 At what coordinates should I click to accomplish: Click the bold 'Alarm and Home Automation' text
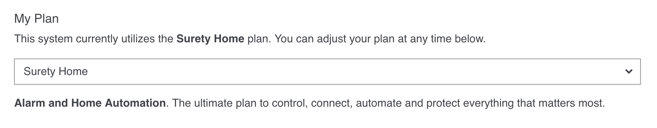(90, 103)
